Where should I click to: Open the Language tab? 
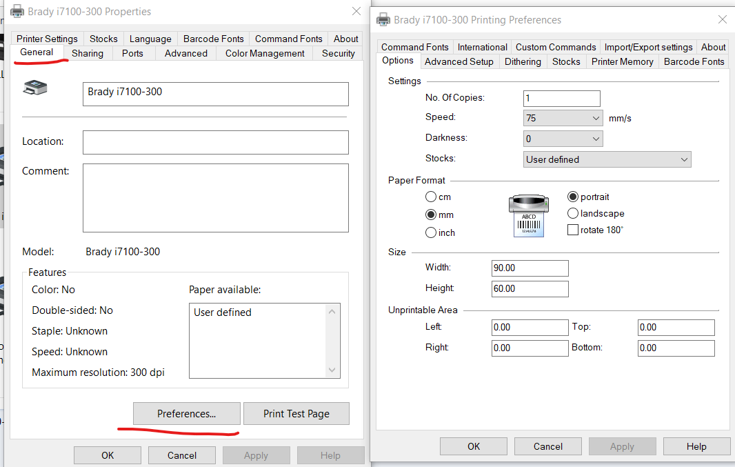[150, 39]
